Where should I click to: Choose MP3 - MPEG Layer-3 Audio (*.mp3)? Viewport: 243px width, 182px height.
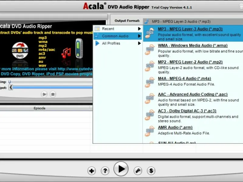[x=190, y=29]
